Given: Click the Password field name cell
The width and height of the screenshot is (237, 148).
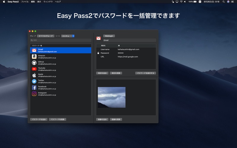Looking at the screenshot, I should (105, 53).
